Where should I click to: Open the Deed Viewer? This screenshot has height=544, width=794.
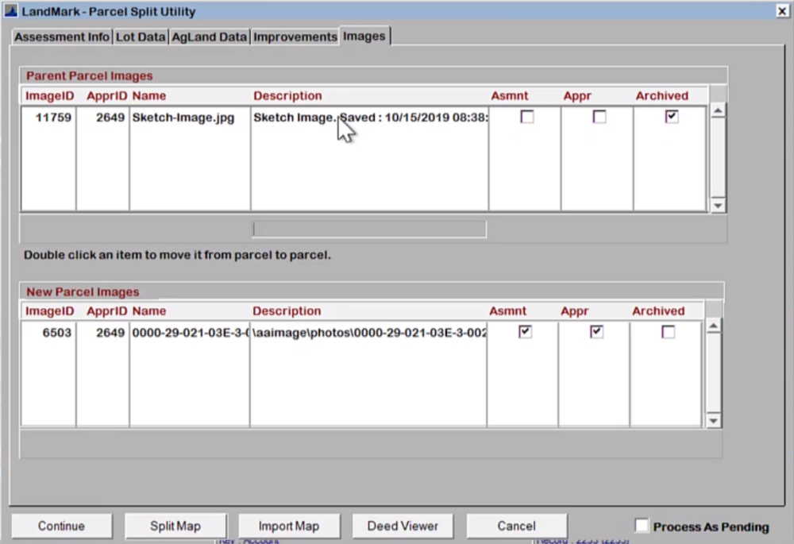(403, 526)
